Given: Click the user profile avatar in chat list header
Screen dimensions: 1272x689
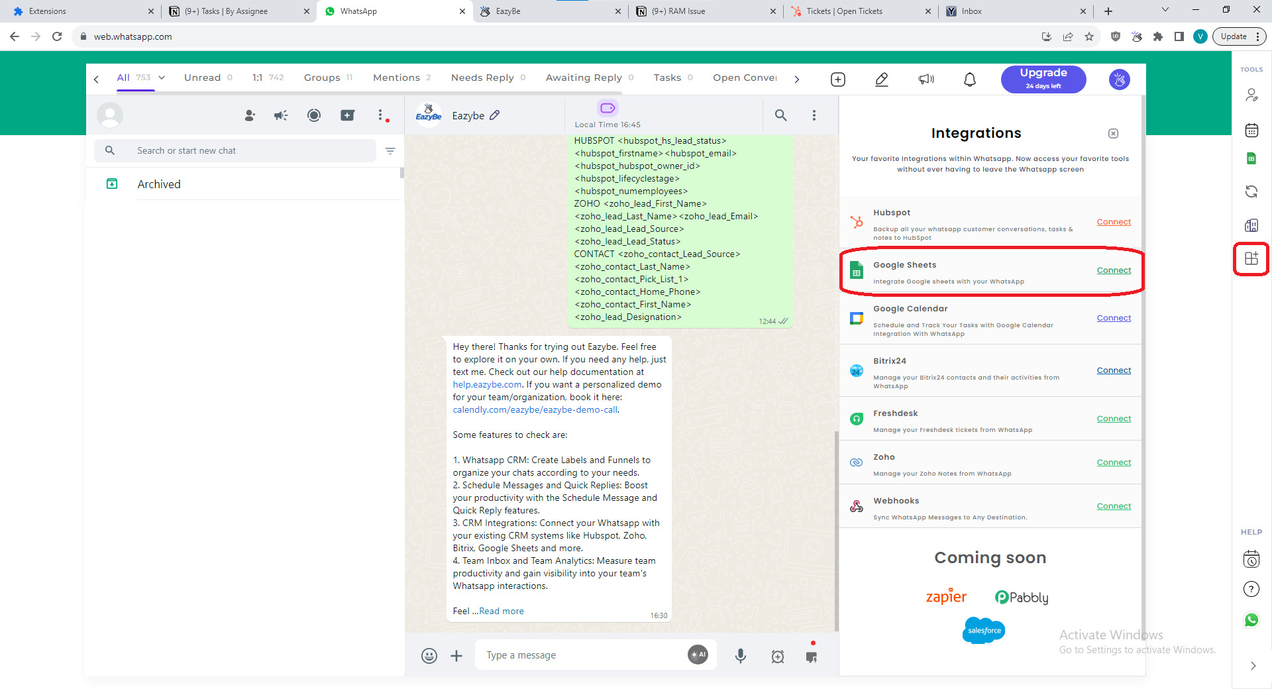Looking at the screenshot, I should tap(110, 115).
